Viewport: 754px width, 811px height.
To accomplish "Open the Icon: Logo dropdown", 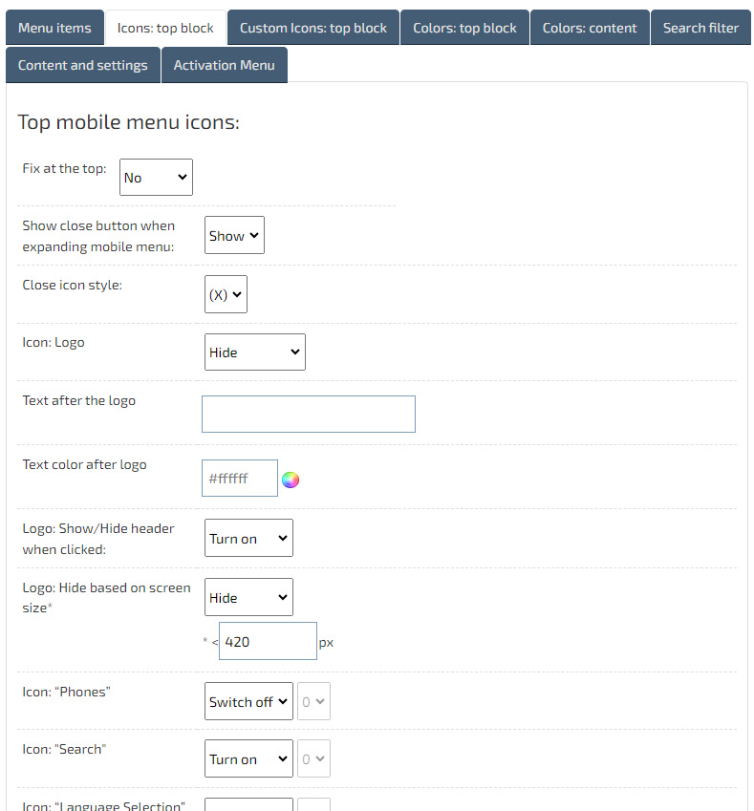I will point(254,352).
